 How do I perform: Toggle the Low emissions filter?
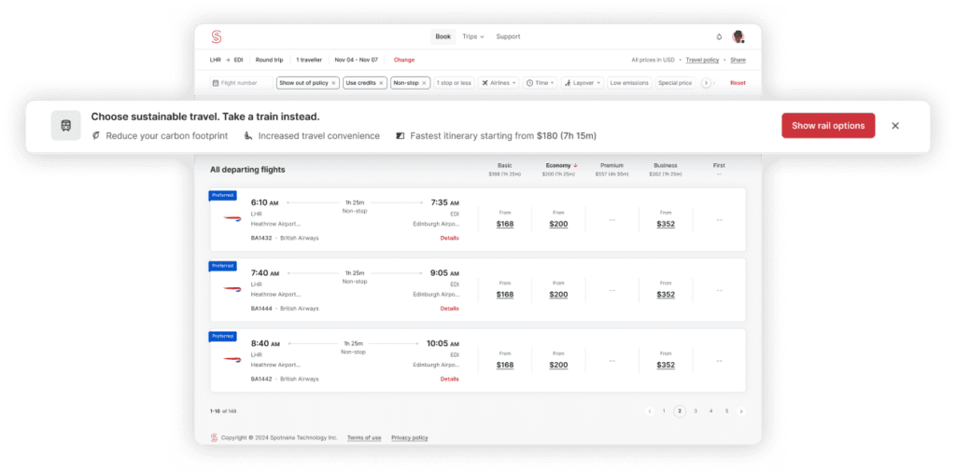click(629, 83)
